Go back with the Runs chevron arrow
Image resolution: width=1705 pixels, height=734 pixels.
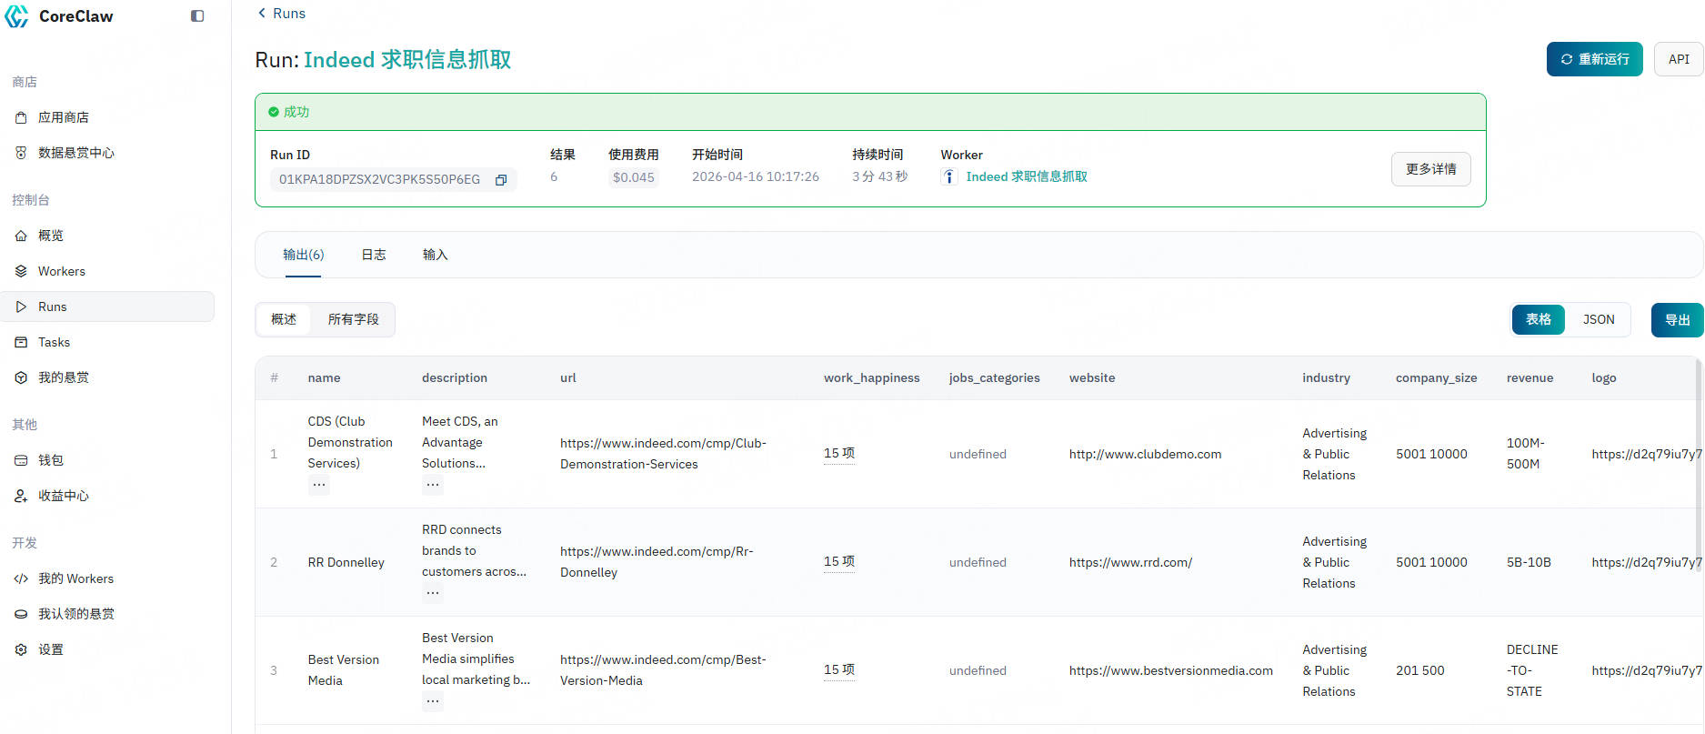click(262, 13)
